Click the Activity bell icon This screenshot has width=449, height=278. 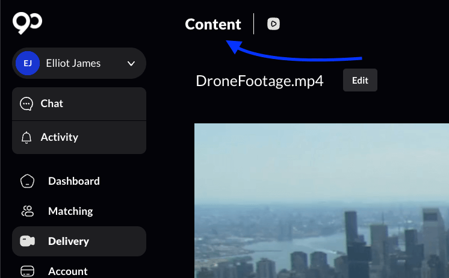click(26, 137)
